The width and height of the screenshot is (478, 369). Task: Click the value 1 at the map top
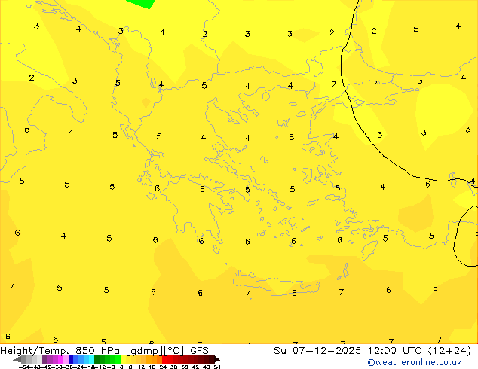pos(163,32)
